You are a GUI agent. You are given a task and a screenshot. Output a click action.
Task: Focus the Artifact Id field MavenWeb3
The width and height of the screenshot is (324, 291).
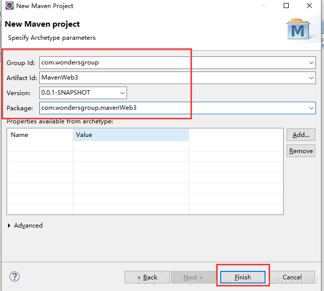pyautogui.click(x=177, y=78)
